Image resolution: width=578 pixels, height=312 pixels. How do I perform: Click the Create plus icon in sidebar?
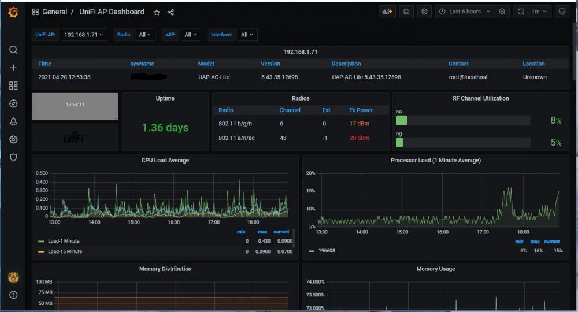(13, 68)
